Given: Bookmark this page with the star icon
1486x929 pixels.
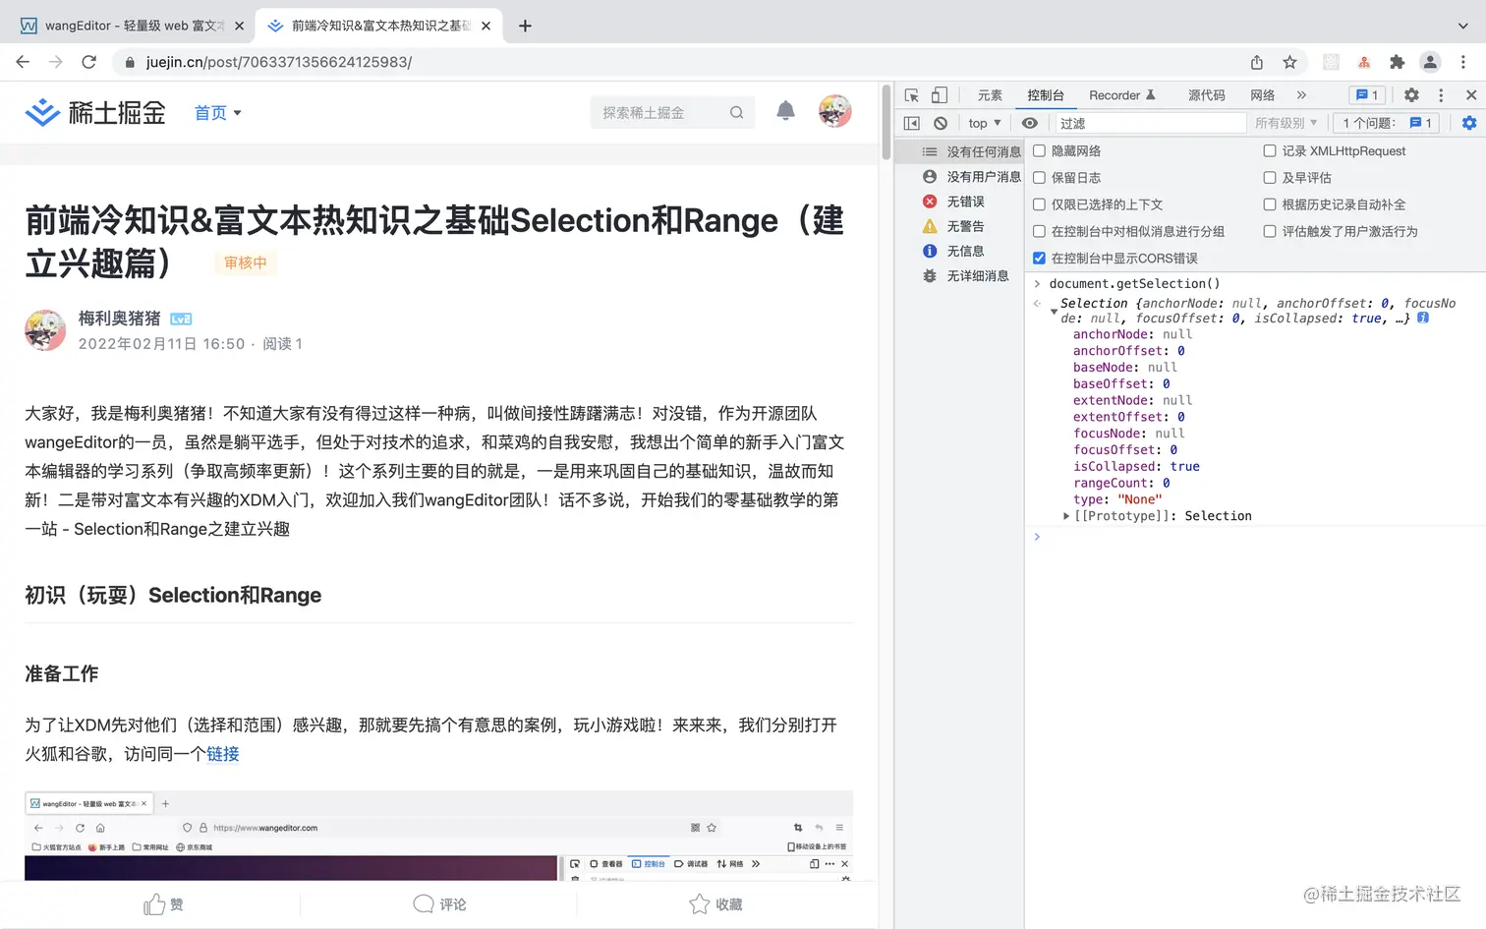Looking at the screenshot, I should point(1289,62).
